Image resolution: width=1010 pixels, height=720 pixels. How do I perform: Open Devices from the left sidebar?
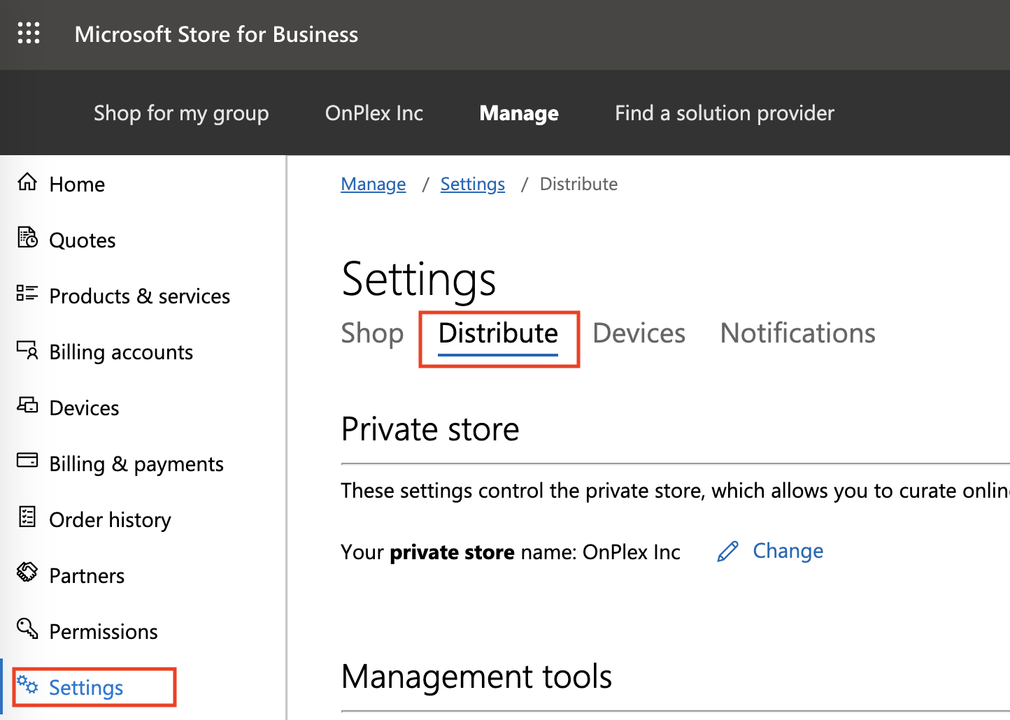click(x=84, y=408)
